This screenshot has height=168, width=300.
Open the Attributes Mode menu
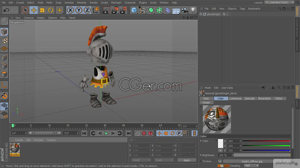click(x=208, y=88)
